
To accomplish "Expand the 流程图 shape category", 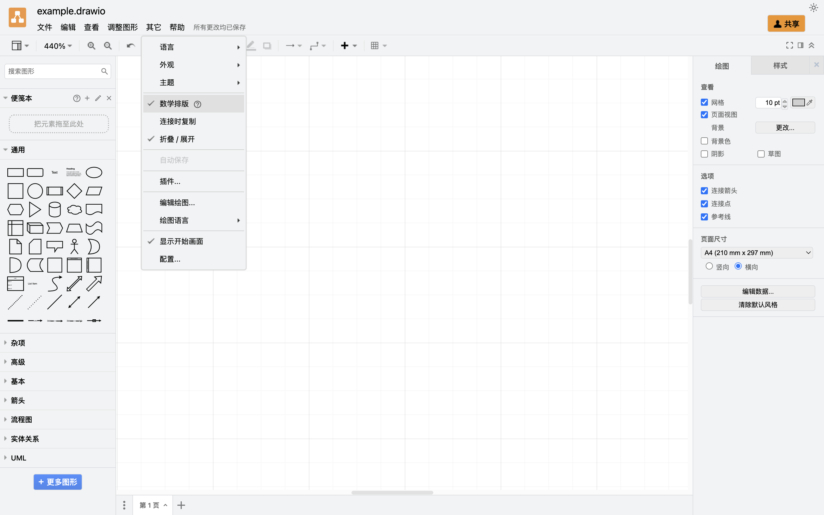I will click(21, 420).
